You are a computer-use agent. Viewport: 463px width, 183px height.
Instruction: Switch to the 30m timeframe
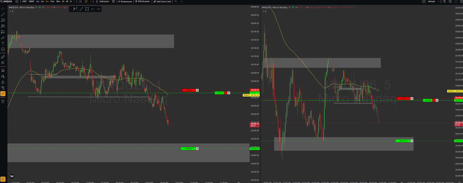(58, 2)
